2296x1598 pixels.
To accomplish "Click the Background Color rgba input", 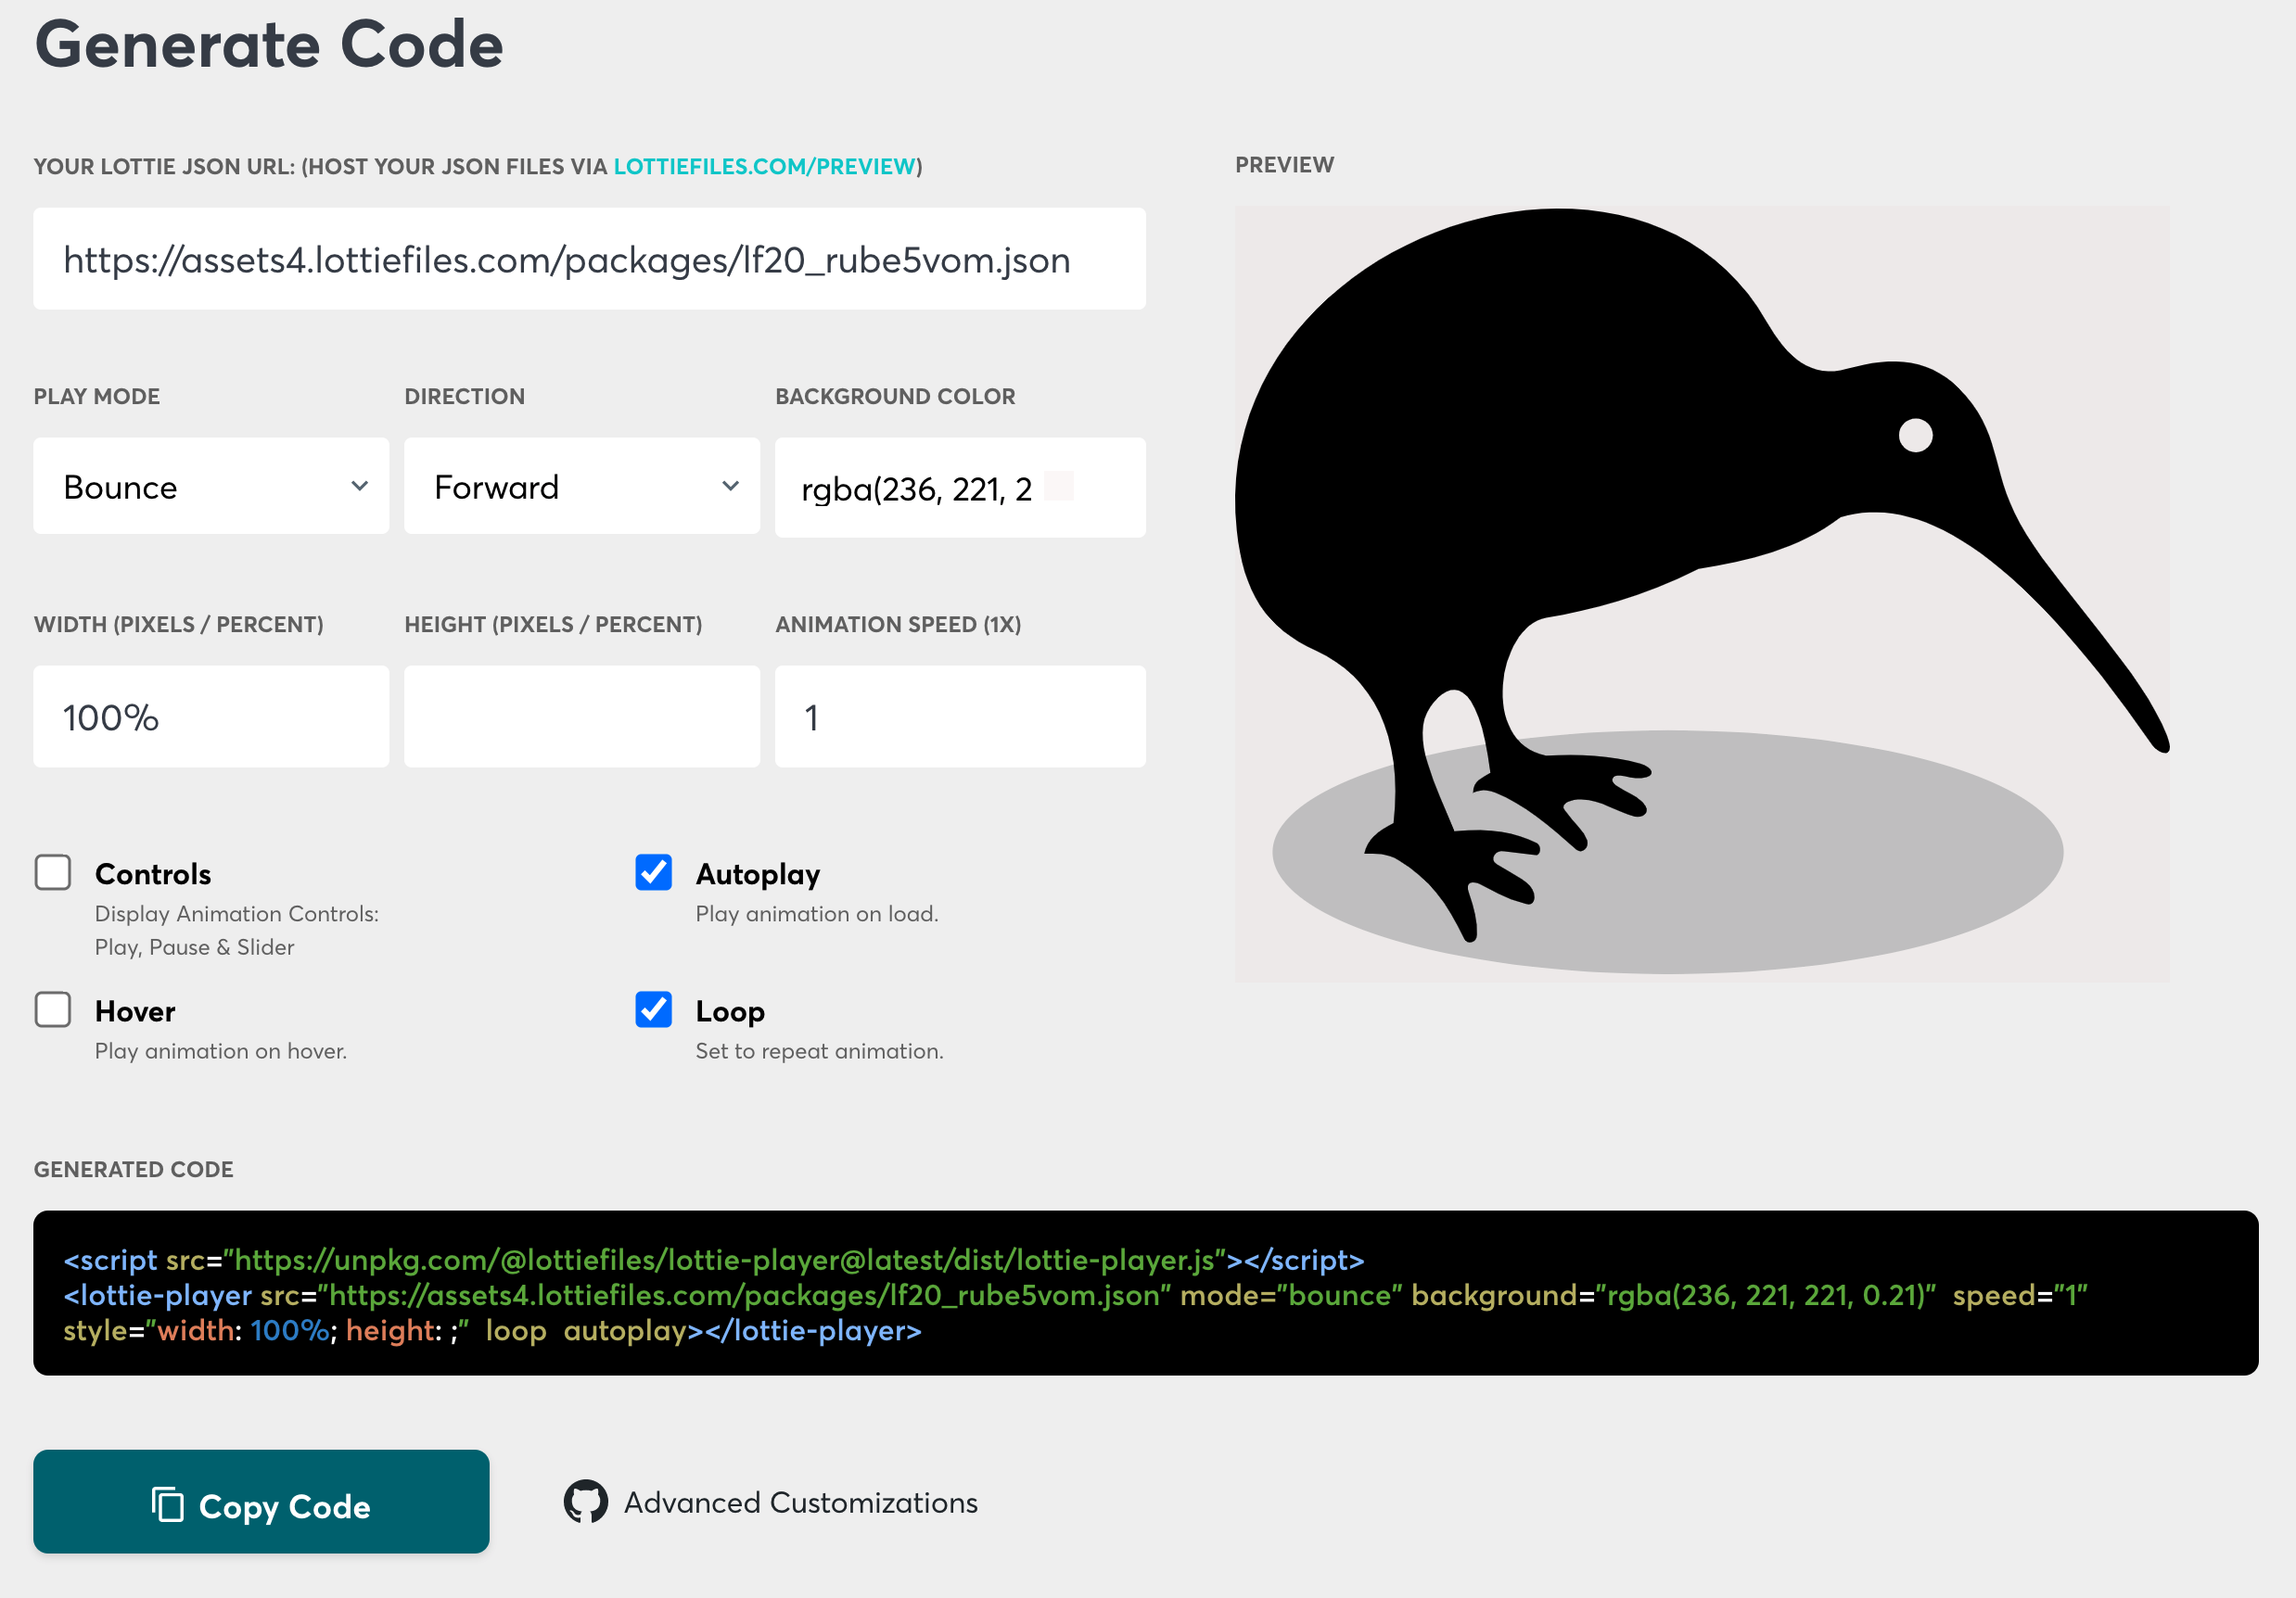I will (x=961, y=488).
